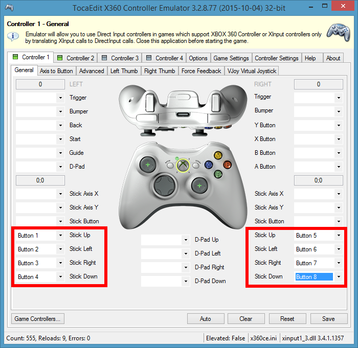Viewport: 358px width, 348px height.
Task: Click the x360ce.ini status bar entry
Action: 263,338
